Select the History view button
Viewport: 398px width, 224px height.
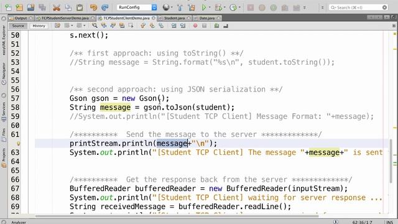(x=39, y=26)
